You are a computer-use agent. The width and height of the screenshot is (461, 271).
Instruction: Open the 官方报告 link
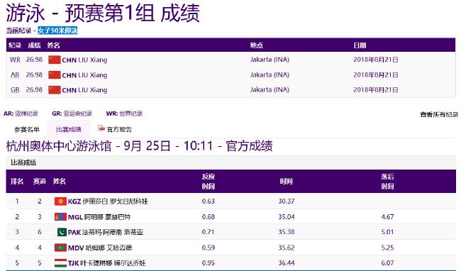pos(119,129)
